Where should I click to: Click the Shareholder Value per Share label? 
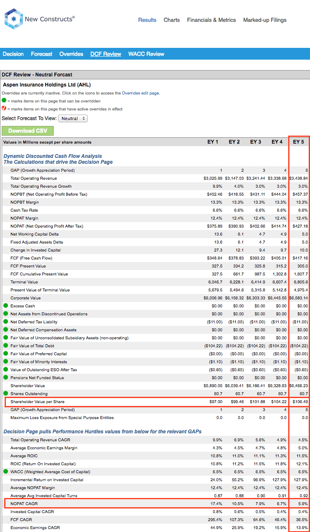(37, 401)
